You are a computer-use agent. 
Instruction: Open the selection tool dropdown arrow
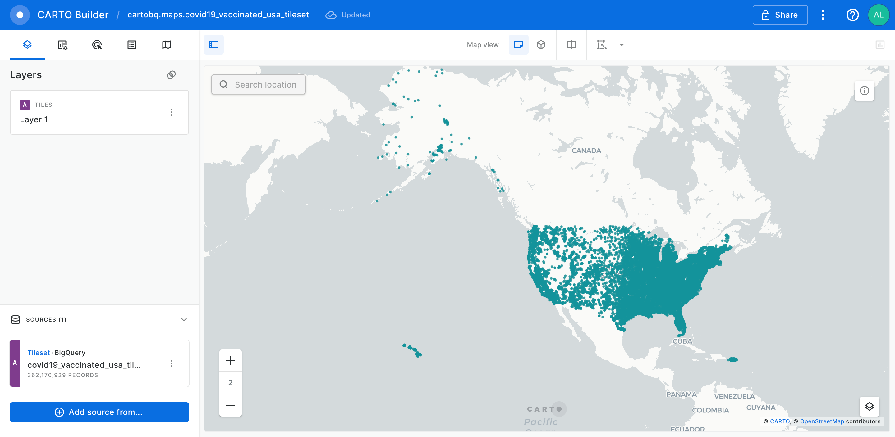click(622, 45)
